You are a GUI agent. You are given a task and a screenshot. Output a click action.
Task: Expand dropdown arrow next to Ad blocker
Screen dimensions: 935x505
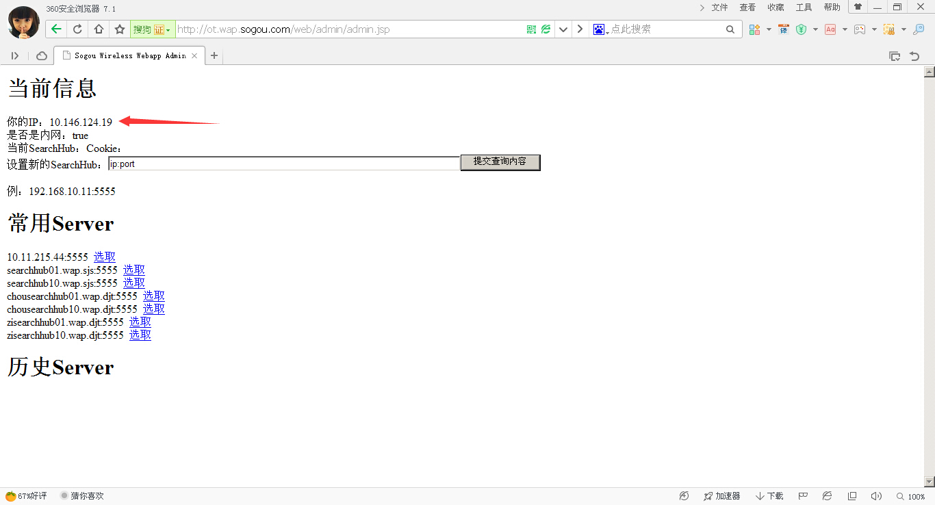coord(845,29)
